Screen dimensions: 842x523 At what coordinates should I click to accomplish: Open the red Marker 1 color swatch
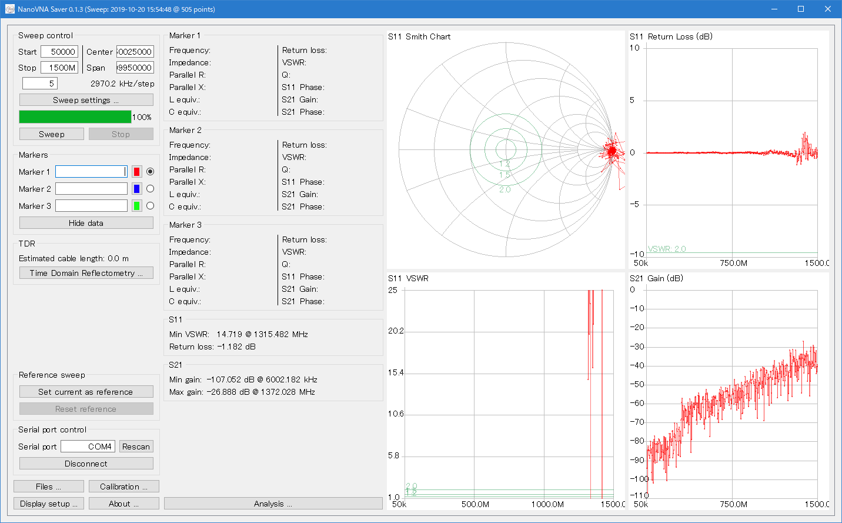pos(136,172)
